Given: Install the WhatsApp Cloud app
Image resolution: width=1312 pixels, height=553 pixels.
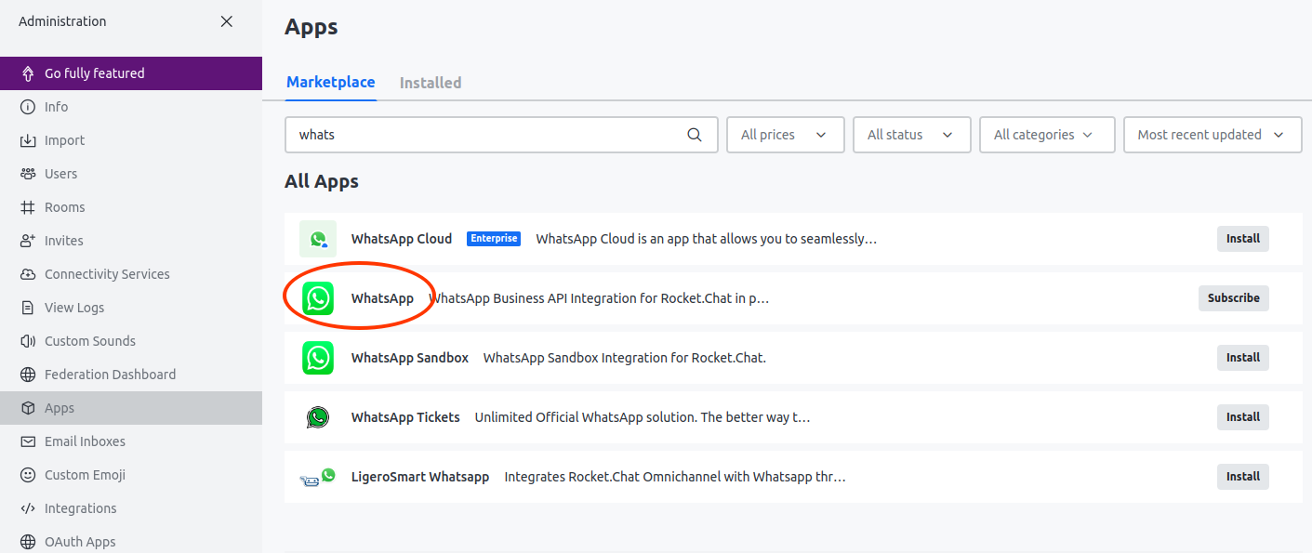Looking at the screenshot, I should (1242, 239).
